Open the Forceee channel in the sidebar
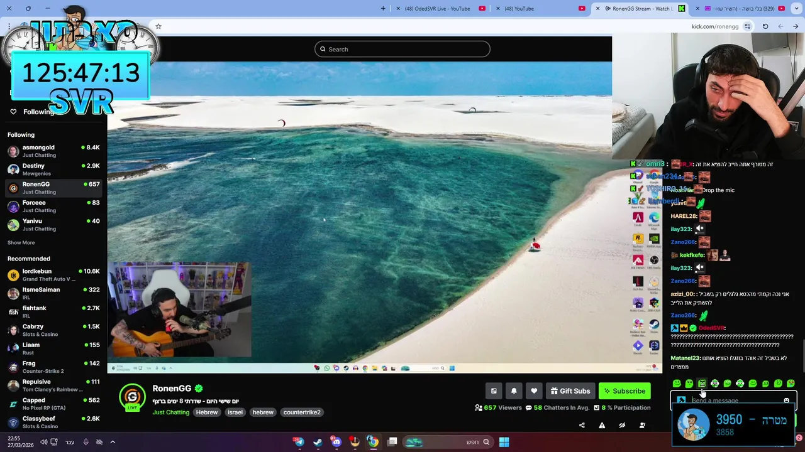This screenshot has height=452, width=805. 53,206
